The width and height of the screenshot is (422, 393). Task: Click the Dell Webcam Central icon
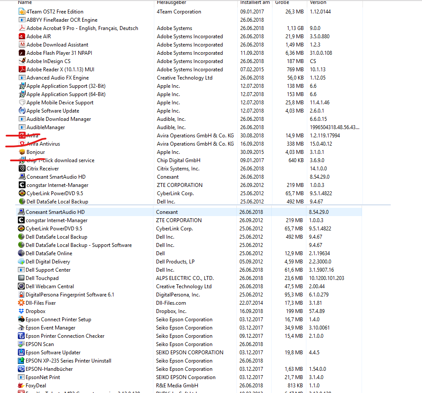pyautogui.click(x=21, y=286)
